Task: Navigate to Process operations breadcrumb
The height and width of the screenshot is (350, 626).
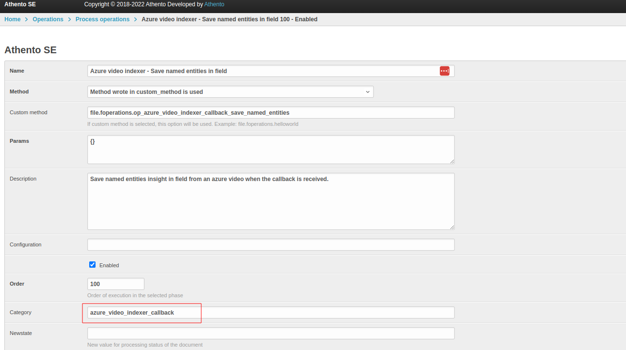Action: [x=102, y=19]
